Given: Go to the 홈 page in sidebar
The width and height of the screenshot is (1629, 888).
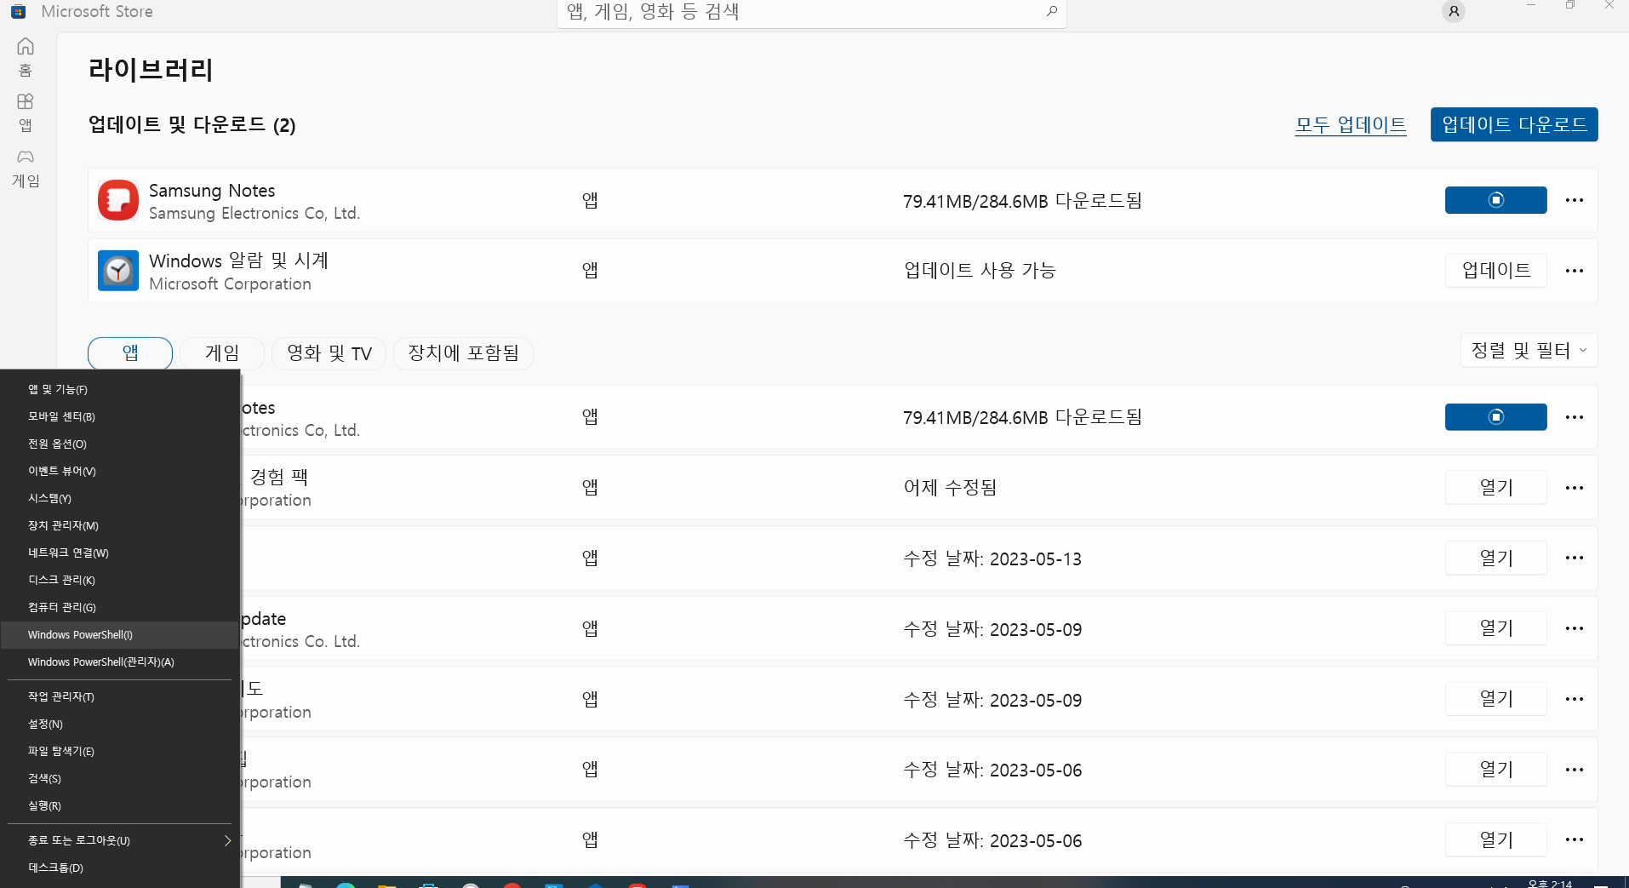Looking at the screenshot, I should coord(26,56).
